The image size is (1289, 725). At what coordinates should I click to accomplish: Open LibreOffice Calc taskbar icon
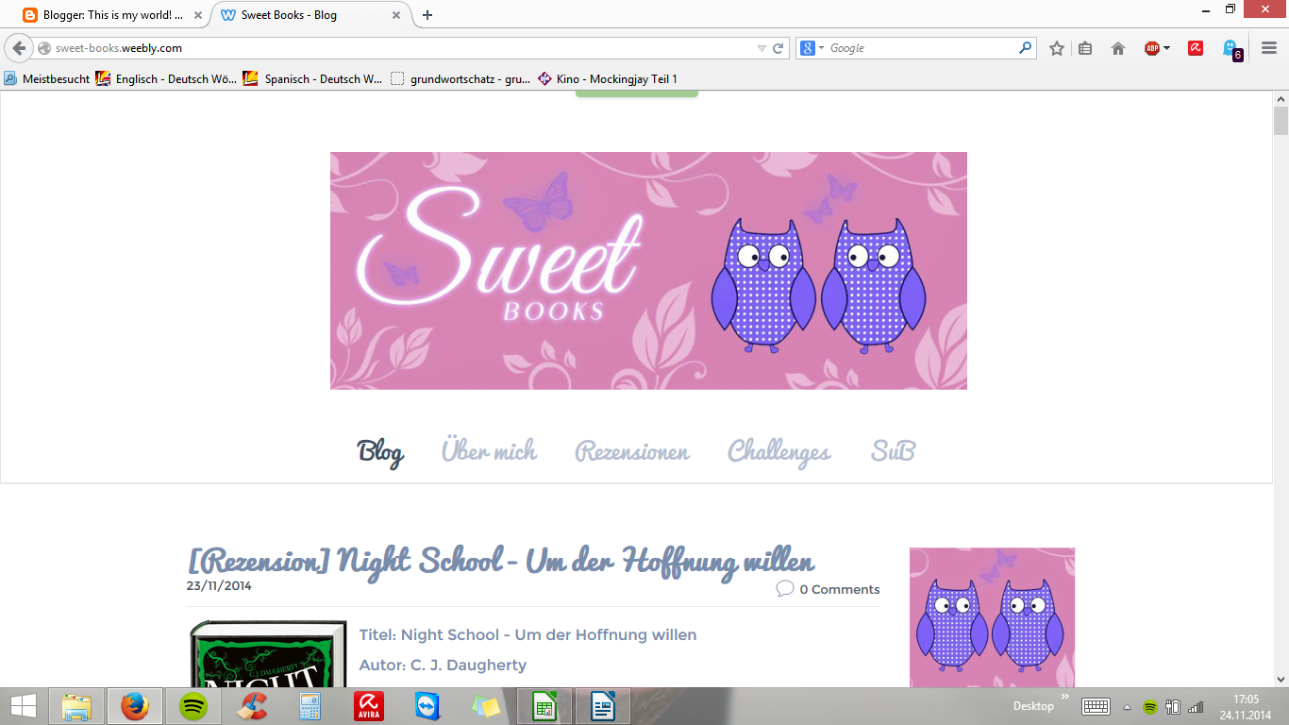(544, 706)
